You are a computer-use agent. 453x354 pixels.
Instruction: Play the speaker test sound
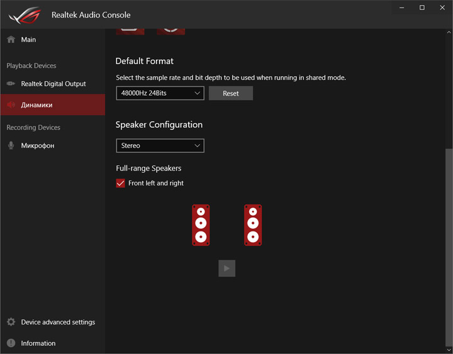[x=226, y=268]
